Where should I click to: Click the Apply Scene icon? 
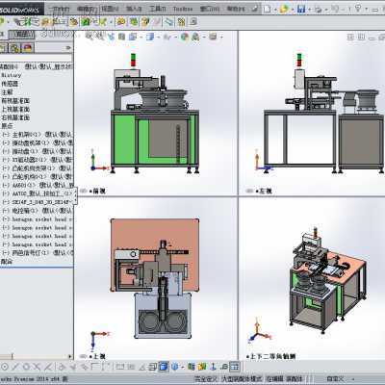click(x=195, y=37)
